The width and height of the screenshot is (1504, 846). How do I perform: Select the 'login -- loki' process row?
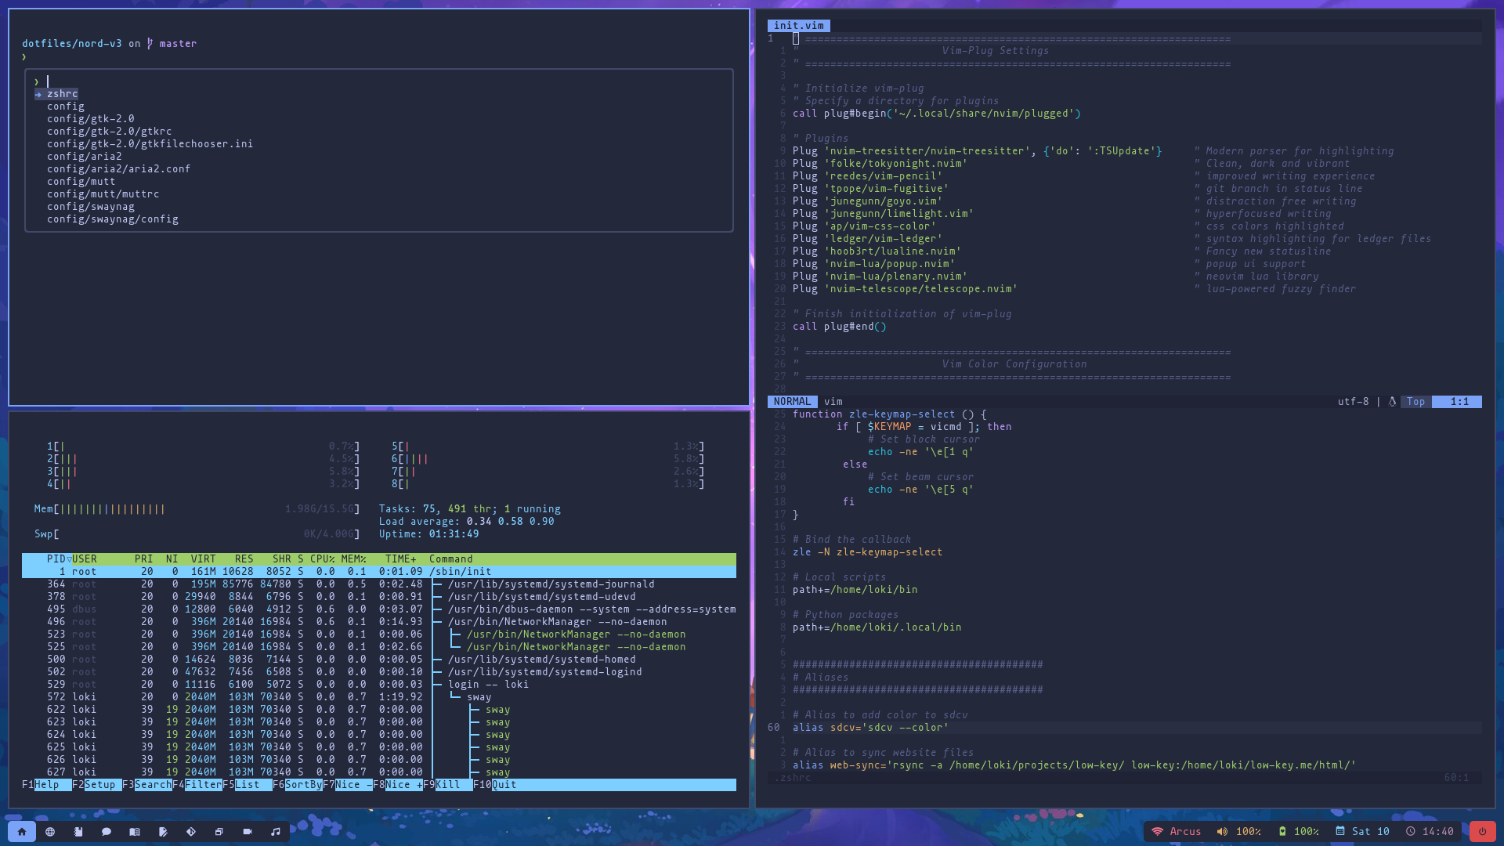tap(379, 685)
